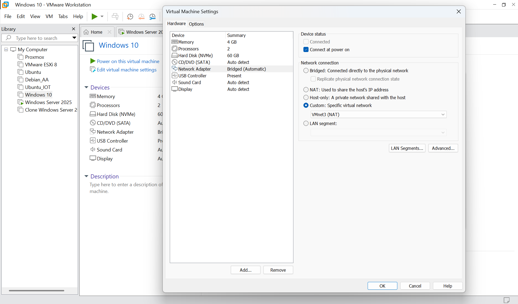Image resolution: width=518 pixels, height=304 pixels.
Task: Select Proxmox VM in the Library
Action: click(x=35, y=57)
